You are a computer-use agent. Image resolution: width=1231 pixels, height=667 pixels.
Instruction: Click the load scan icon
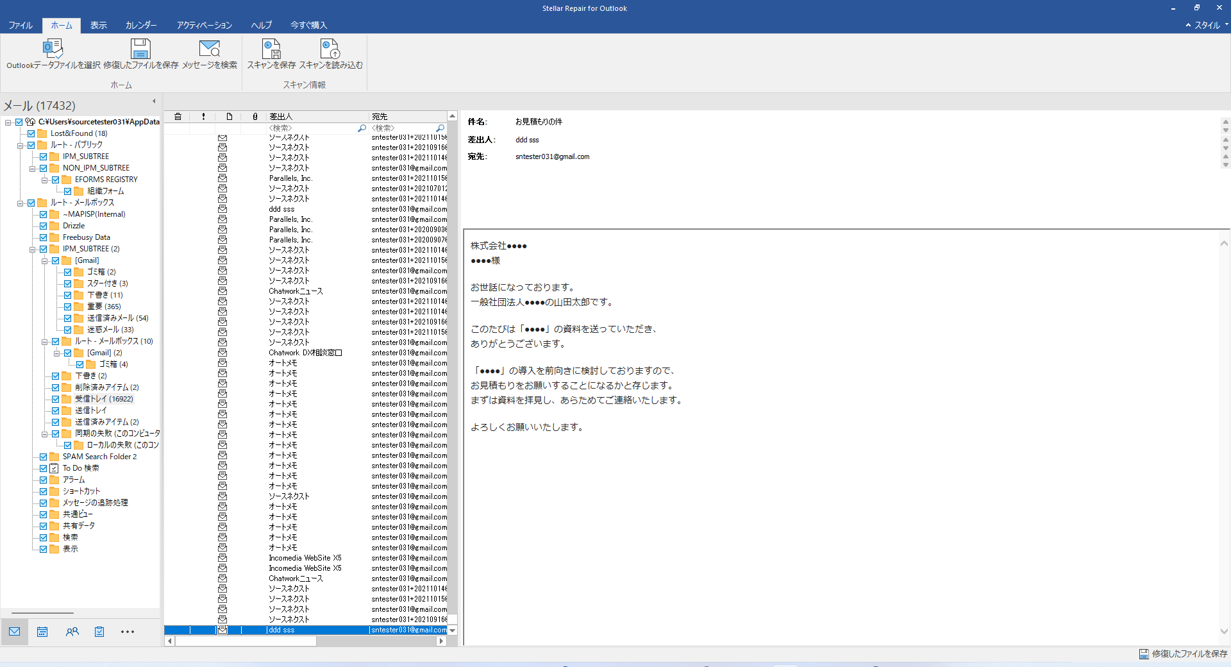coord(330,49)
